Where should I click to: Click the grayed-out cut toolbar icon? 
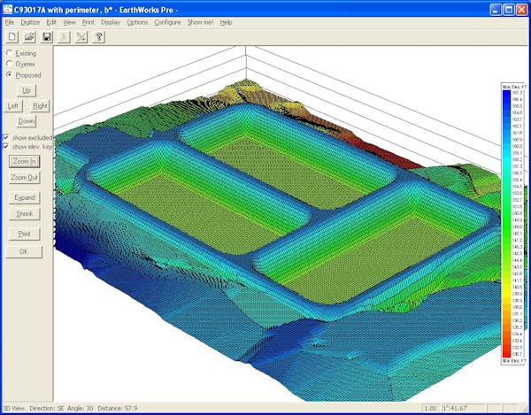[x=65, y=37]
